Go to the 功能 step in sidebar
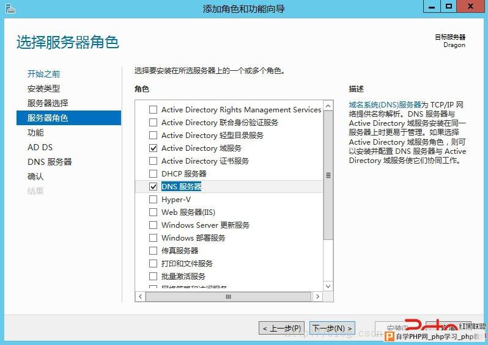This screenshot has height=345, width=488. point(35,133)
